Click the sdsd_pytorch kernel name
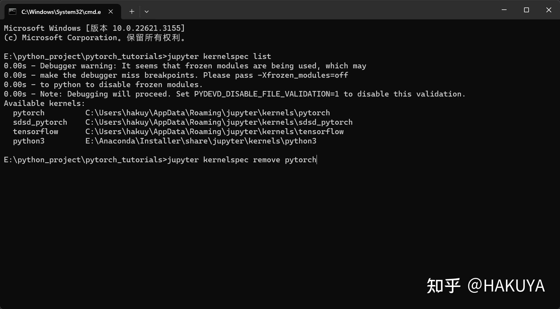Screen dimensions: 560x309 [40, 122]
